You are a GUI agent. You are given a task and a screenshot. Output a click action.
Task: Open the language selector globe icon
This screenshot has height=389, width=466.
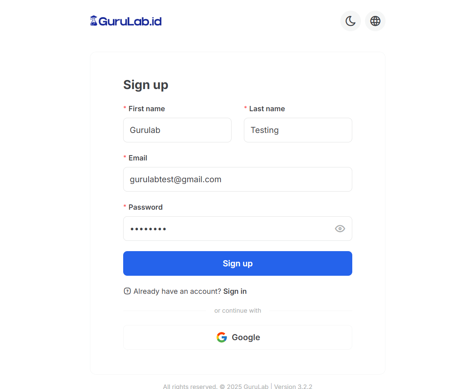click(x=375, y=21)
